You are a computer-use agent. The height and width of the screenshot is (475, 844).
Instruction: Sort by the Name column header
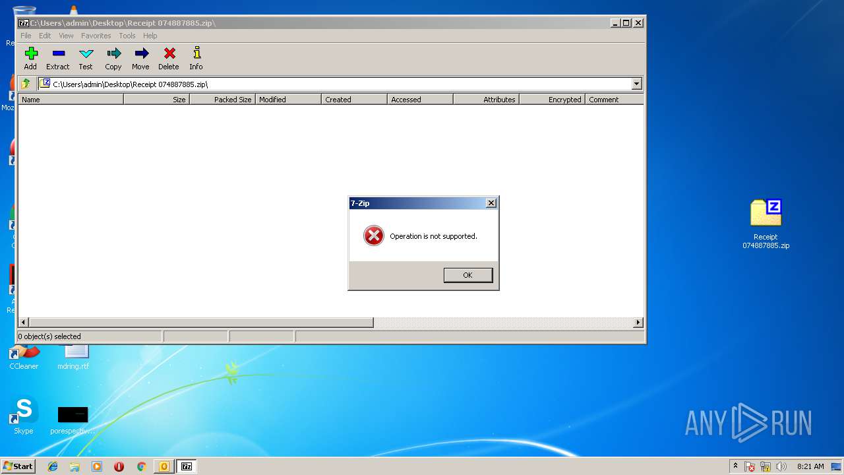71,100
